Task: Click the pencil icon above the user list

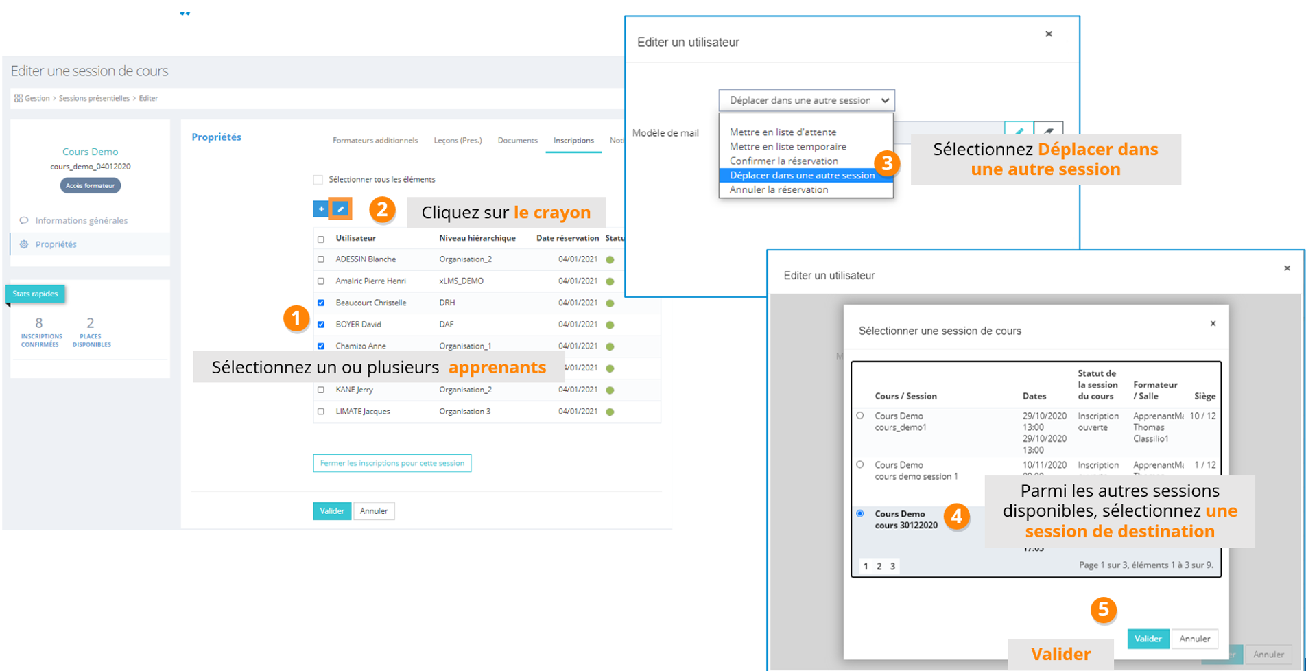Action: [340, 209]
